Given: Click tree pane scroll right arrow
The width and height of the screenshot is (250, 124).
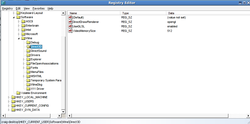Looking at the screenshot, I should (x=59, y=116).
